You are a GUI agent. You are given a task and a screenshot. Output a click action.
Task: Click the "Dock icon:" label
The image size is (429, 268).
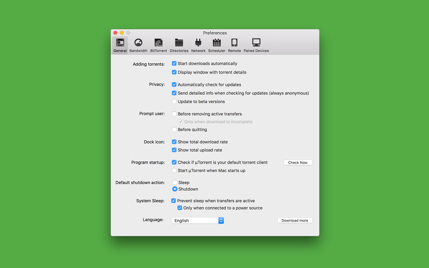[x=155, y=142]
